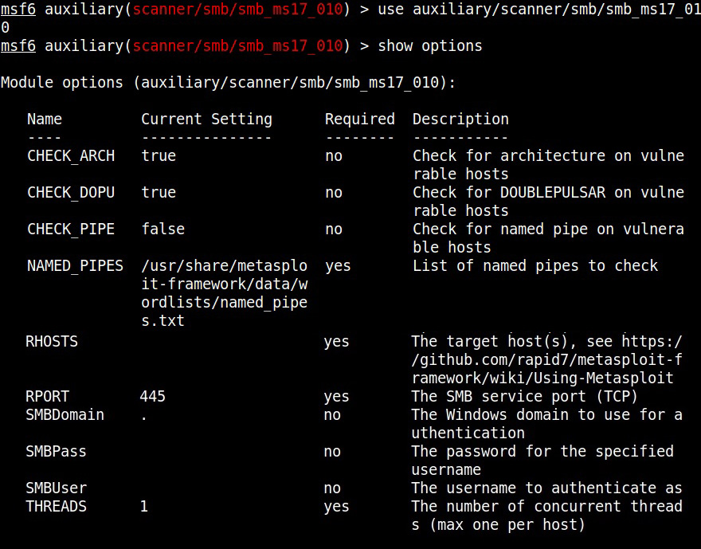This screenshot has height=549, width=701.
Task: Click the CHECK_PIPE false value
Action: [163, 229]
